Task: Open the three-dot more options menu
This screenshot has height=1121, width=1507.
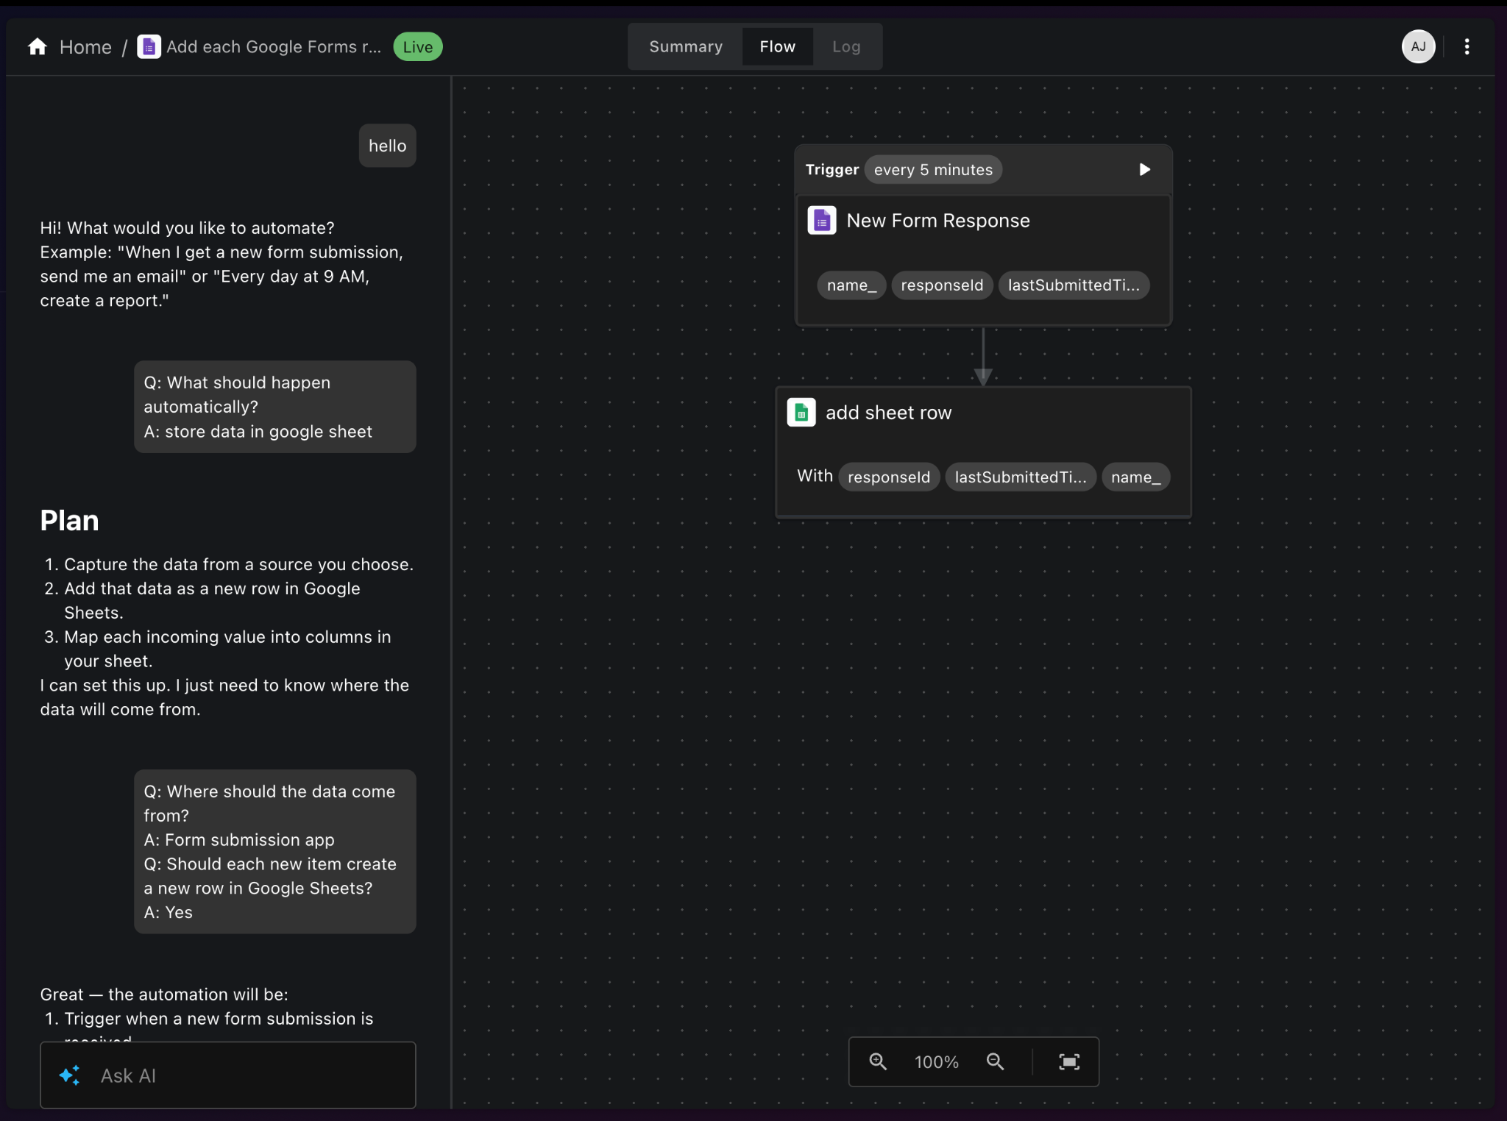Action: tap(1467, 47)
